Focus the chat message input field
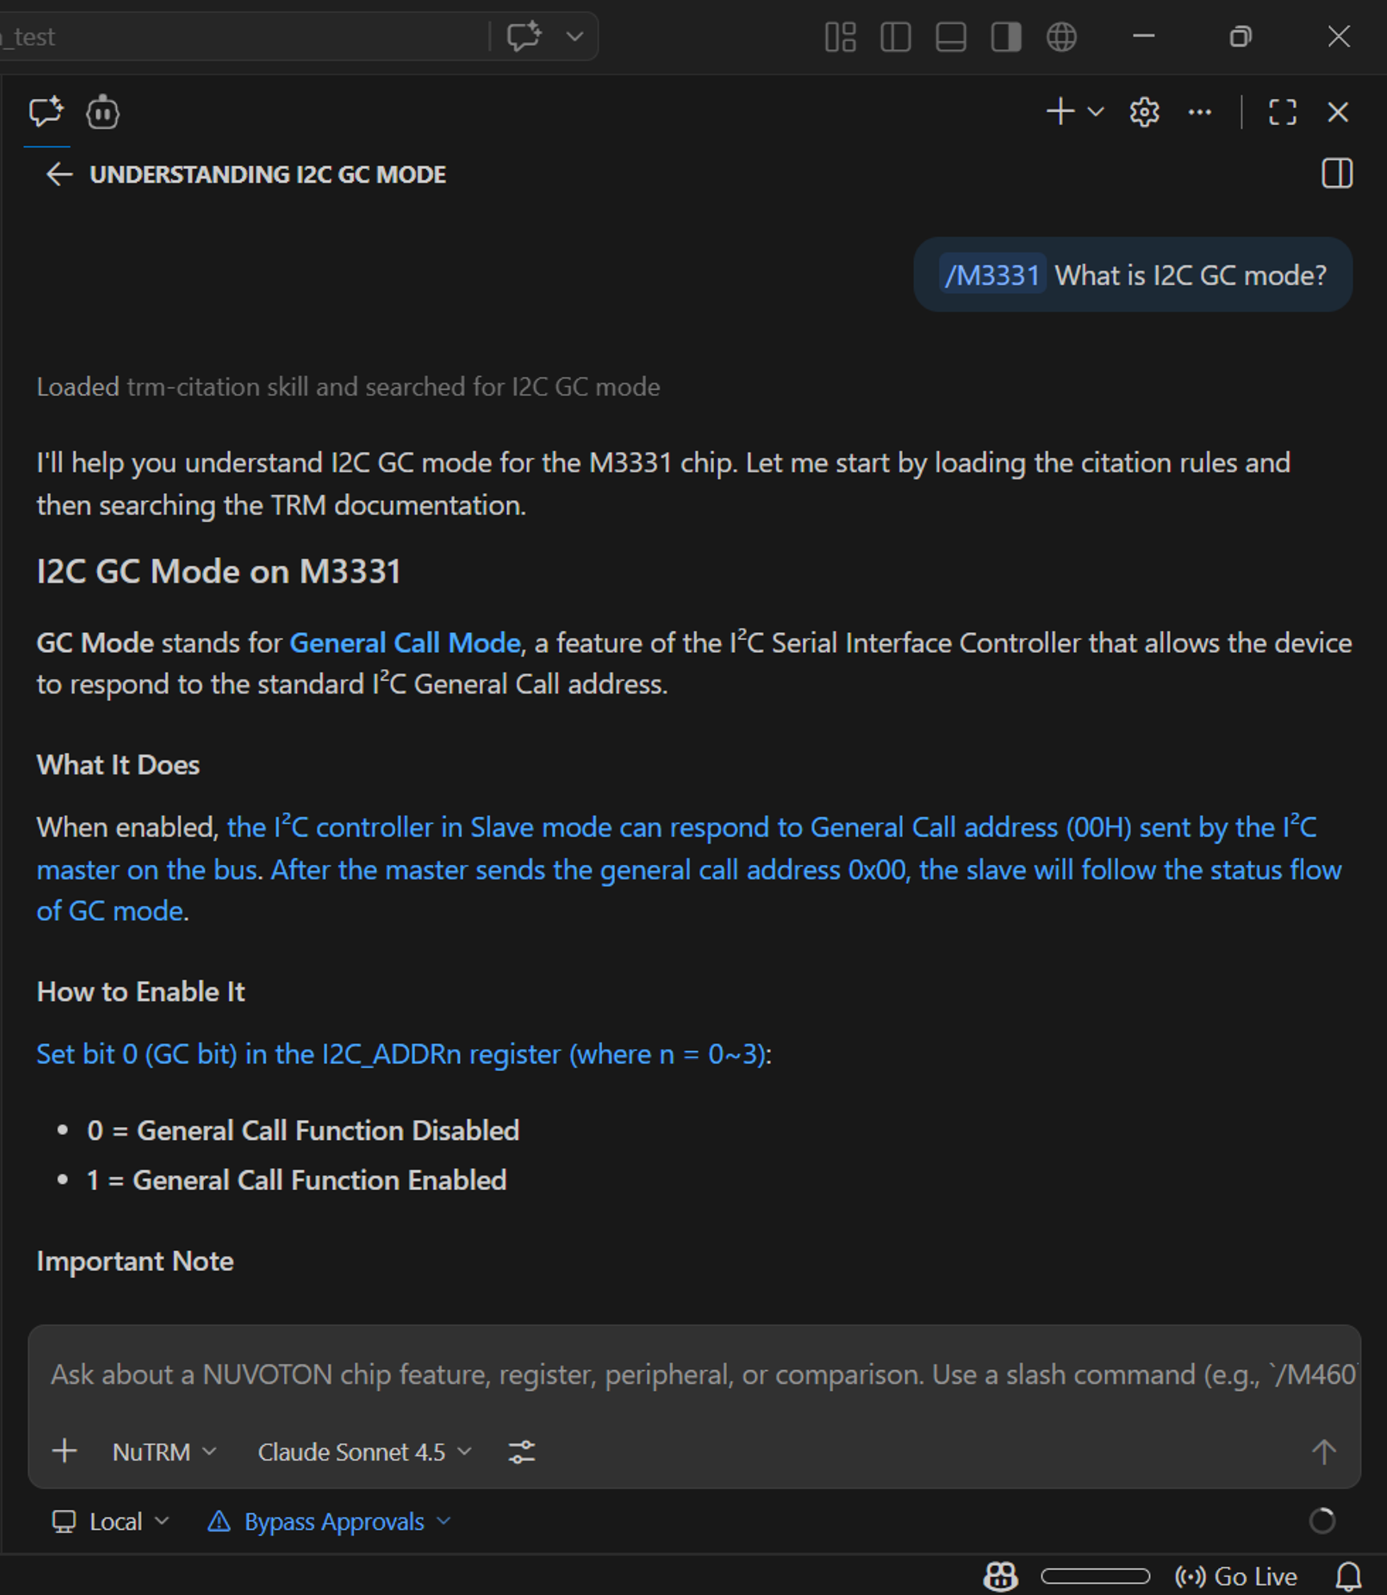The image size is (1387, 1595). (693, 1374)
